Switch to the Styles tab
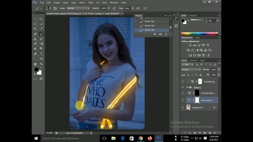 tap(198, 38)
